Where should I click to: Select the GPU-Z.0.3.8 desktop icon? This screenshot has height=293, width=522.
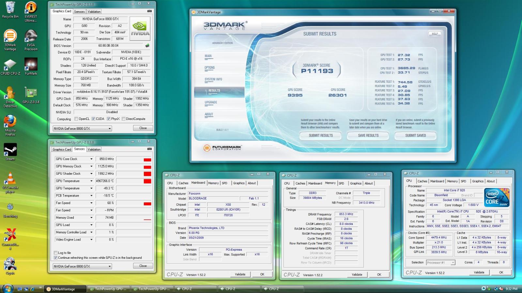click(31, 95)
